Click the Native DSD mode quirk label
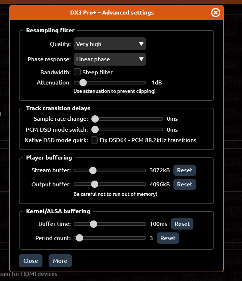This screenshot has height=281, width=242. (56, 140)
